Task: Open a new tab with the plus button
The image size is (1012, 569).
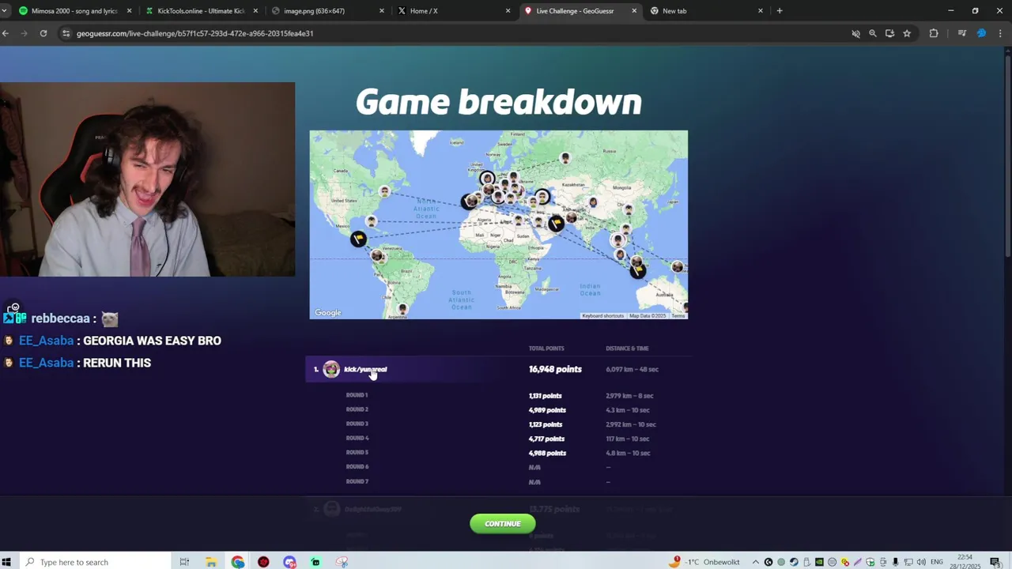Action: click(x=780, y=11)
